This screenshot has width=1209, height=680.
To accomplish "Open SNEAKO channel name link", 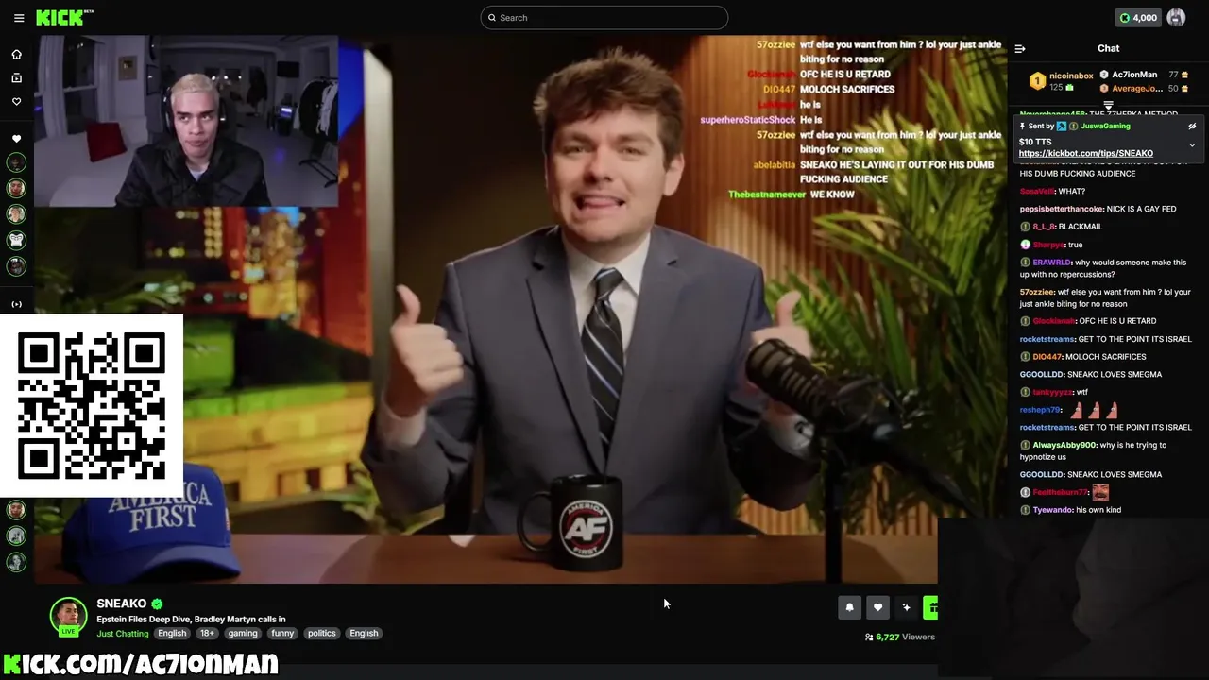I will (x=121, y=603).
